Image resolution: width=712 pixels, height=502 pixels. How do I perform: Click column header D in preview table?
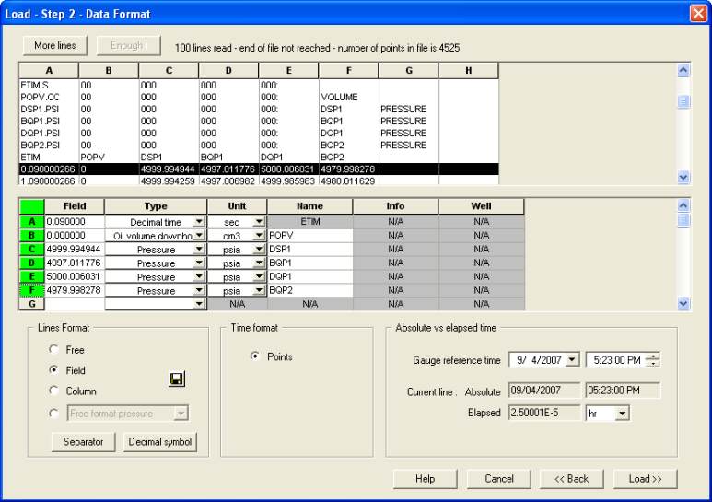click(x=228, y=70)
